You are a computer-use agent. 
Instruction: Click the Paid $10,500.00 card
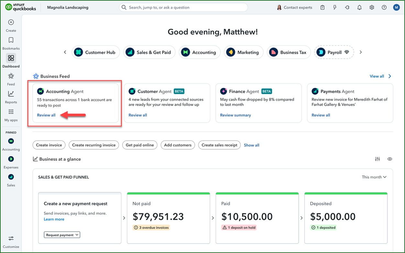pos(257,218)
